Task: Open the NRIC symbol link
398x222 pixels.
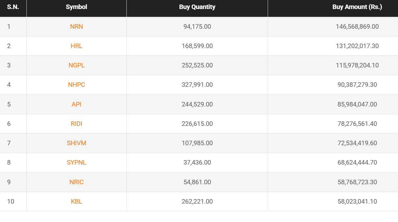Action: click(76, 182)
